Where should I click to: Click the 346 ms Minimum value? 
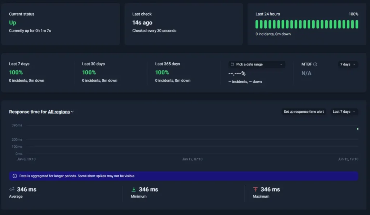pos(149,189)
